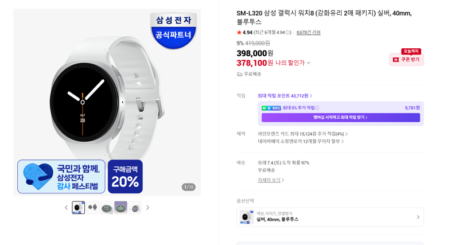The image size is (459, 245).
Task: Click the next thumbnail arrow
Action: [147, 208]
